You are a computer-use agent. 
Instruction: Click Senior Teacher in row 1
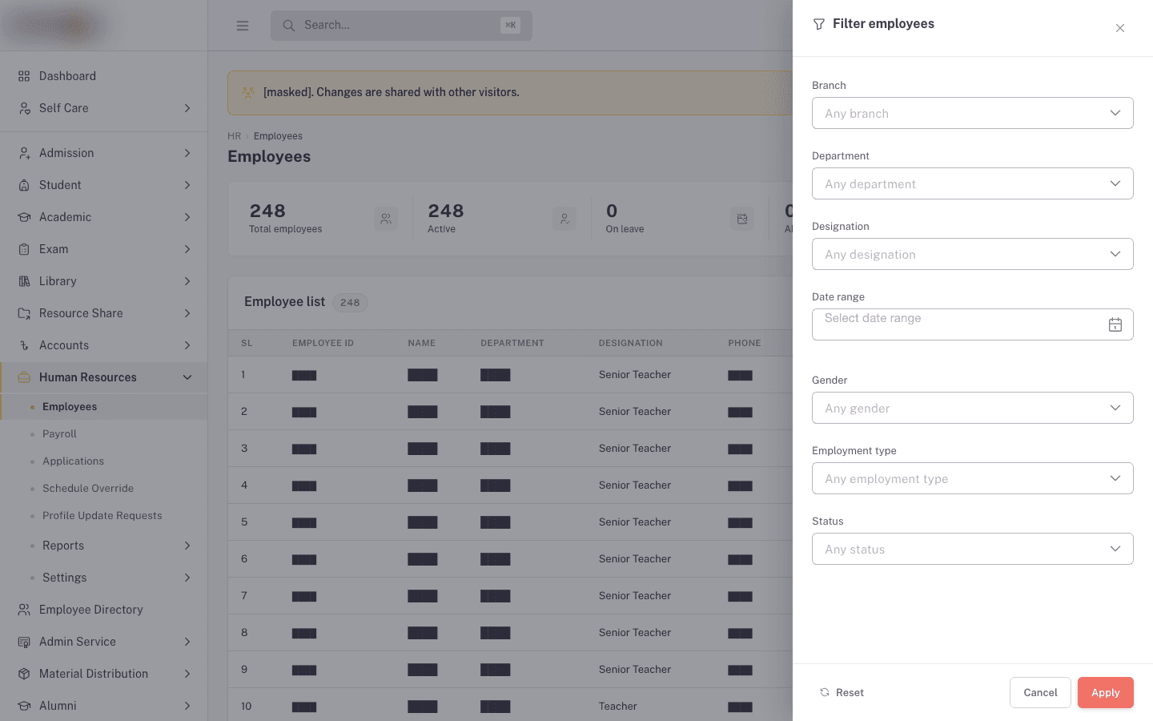click(x=635, y=375)
